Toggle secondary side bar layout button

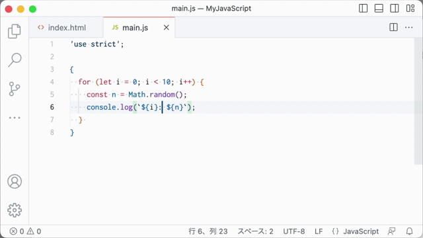[395, 9]
